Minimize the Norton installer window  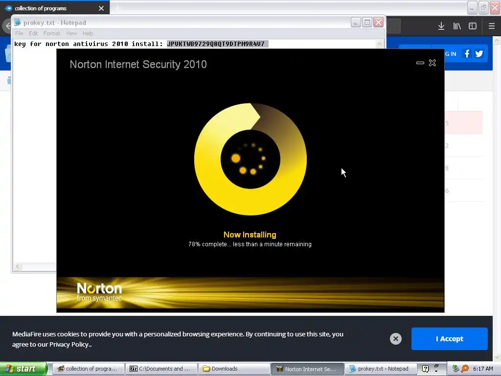tap(420, 63)
